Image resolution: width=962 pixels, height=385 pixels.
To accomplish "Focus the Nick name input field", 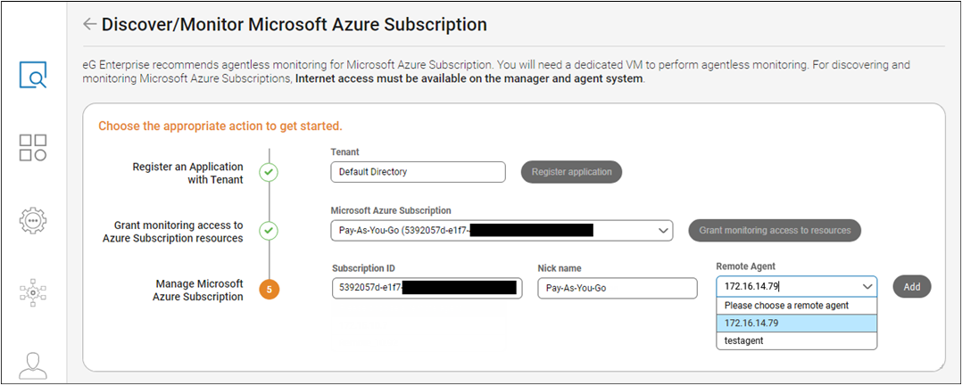I will click(x=617, y=289).
